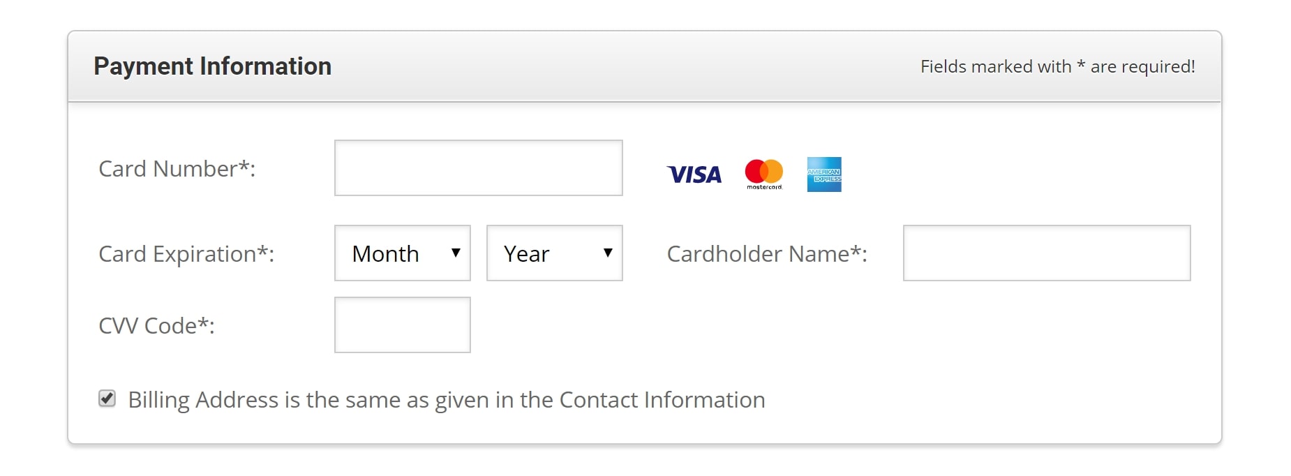This screenshot has height=476, width=1291.
Task: Click the Card Expiration* label
Action: pyautogui.click(x=186, y=254)
